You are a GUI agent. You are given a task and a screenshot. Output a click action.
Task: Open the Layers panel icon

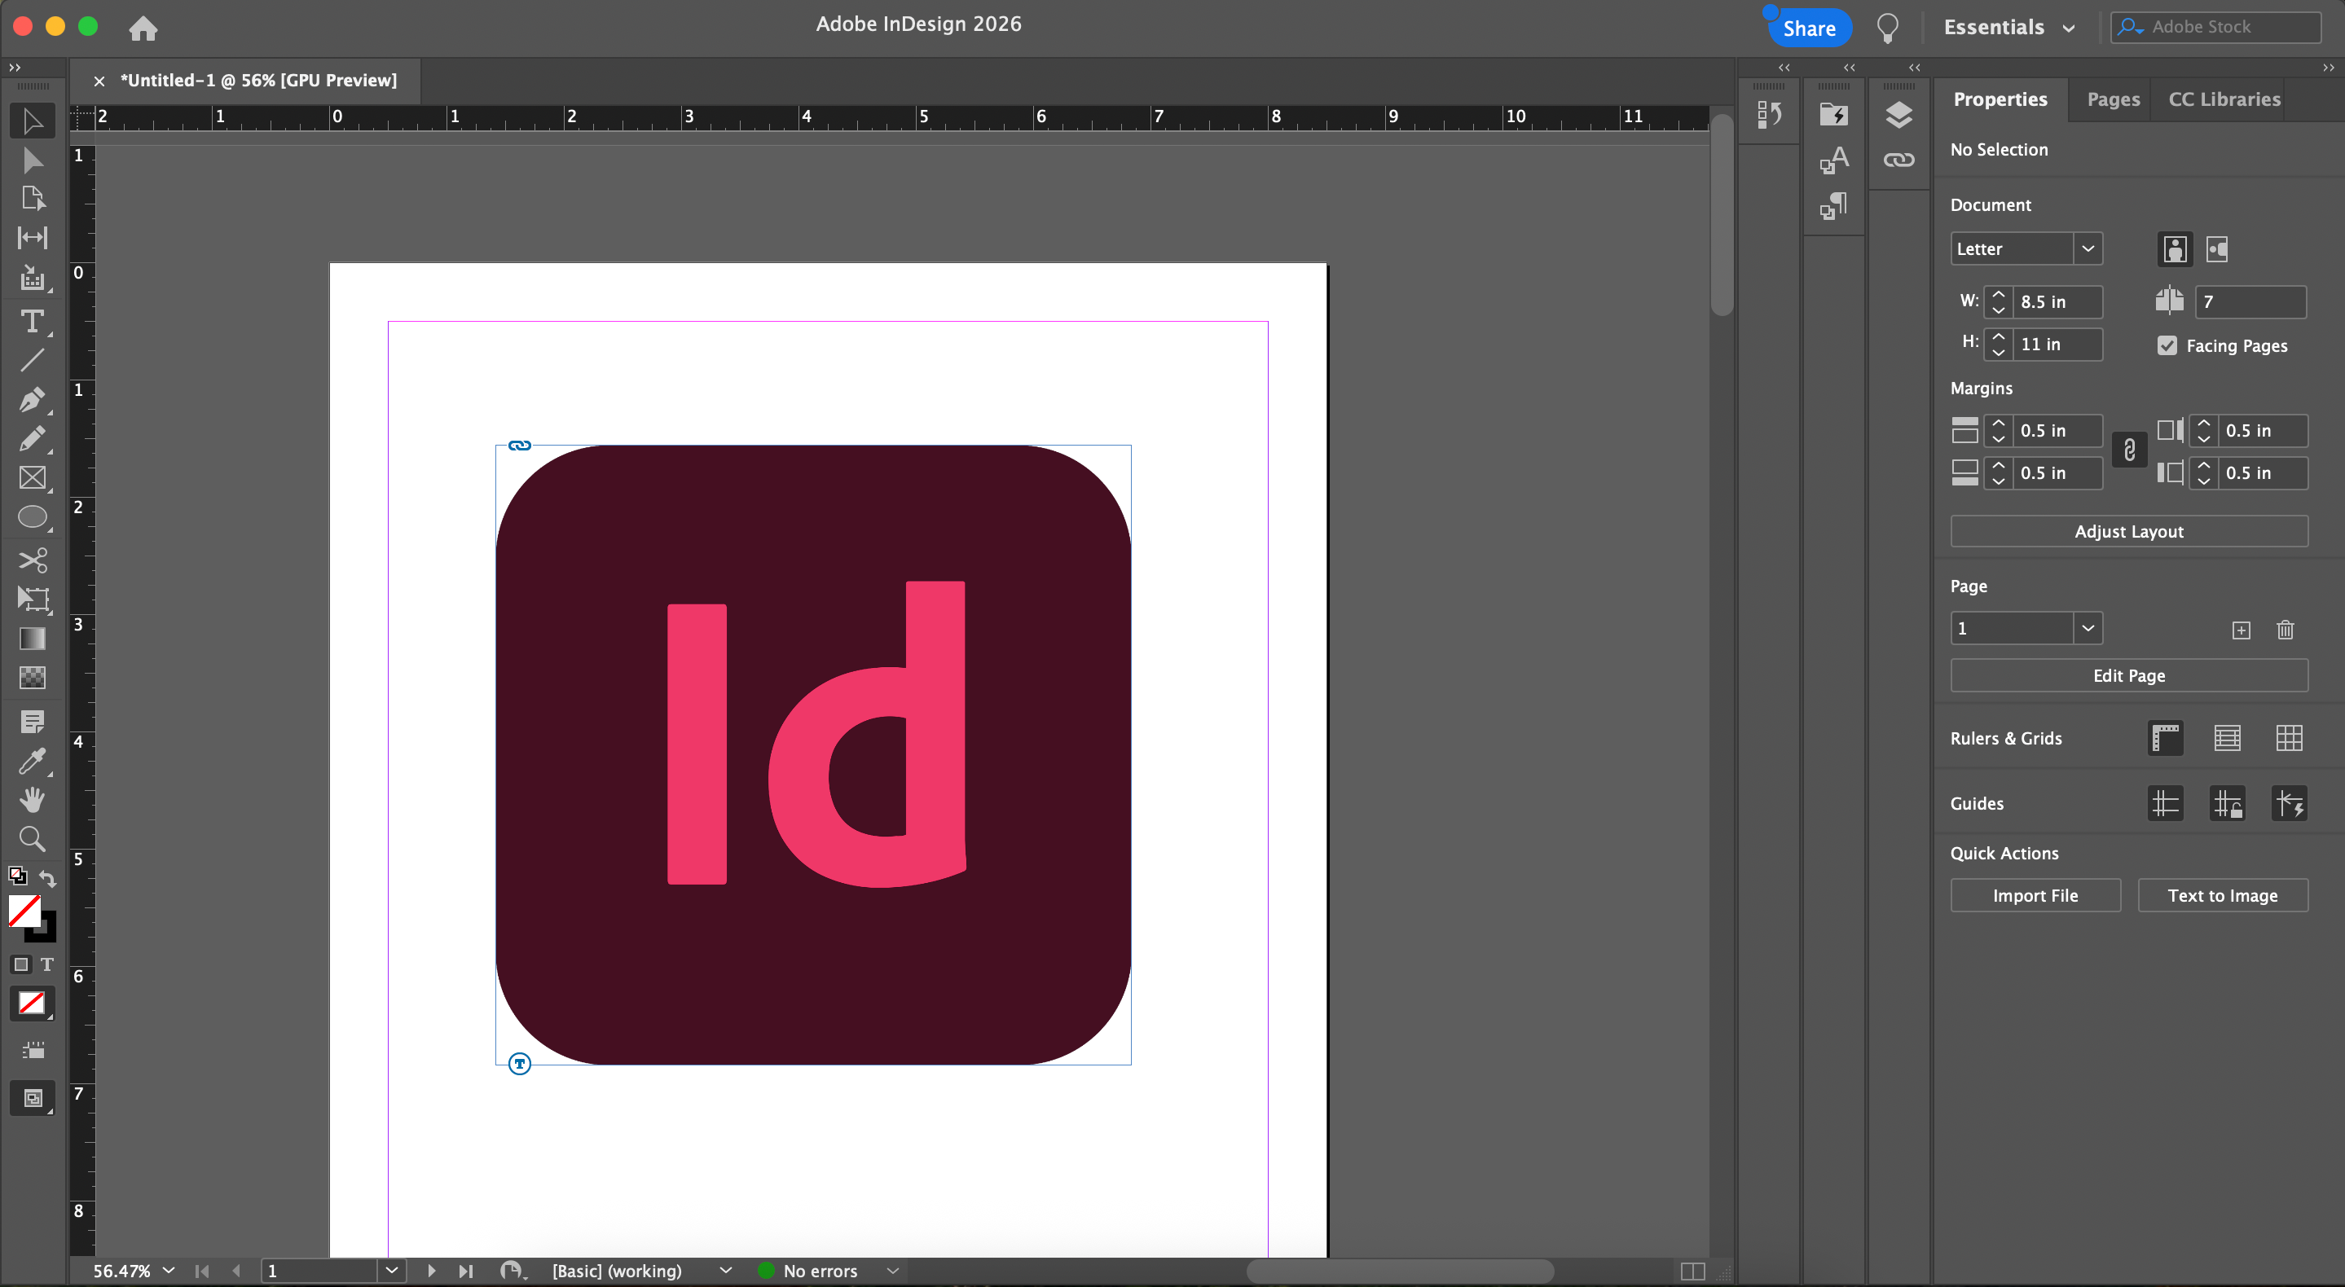(x=1898, y=115)
